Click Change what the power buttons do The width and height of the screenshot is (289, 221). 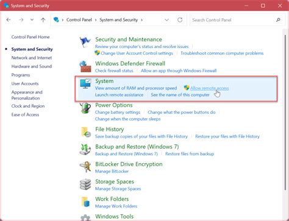pyautogui.click(x=182, y=112)
